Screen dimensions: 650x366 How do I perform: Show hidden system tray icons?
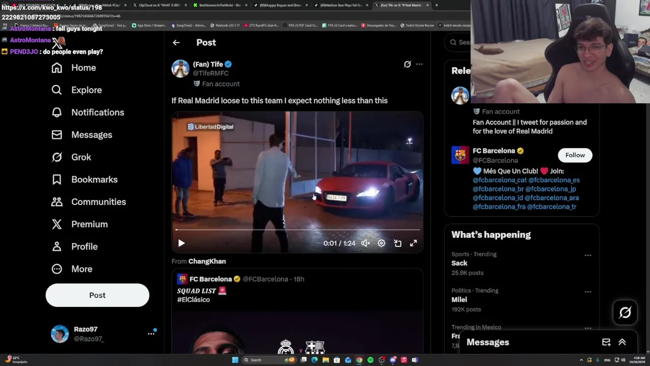[581, 360]
